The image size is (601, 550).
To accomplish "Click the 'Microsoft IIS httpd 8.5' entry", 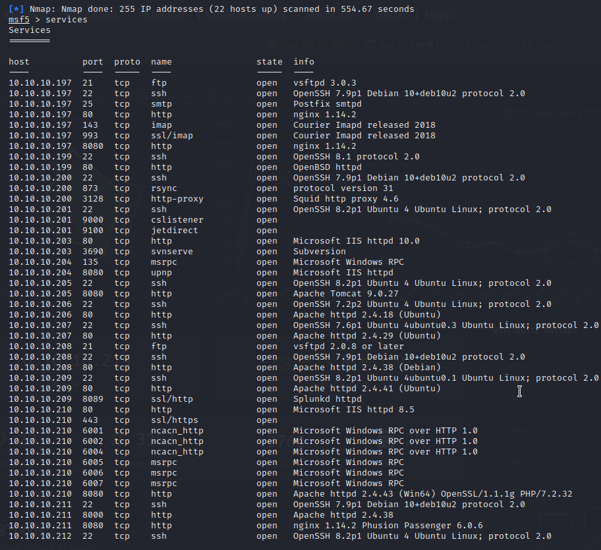I will [x=354, y=410].
